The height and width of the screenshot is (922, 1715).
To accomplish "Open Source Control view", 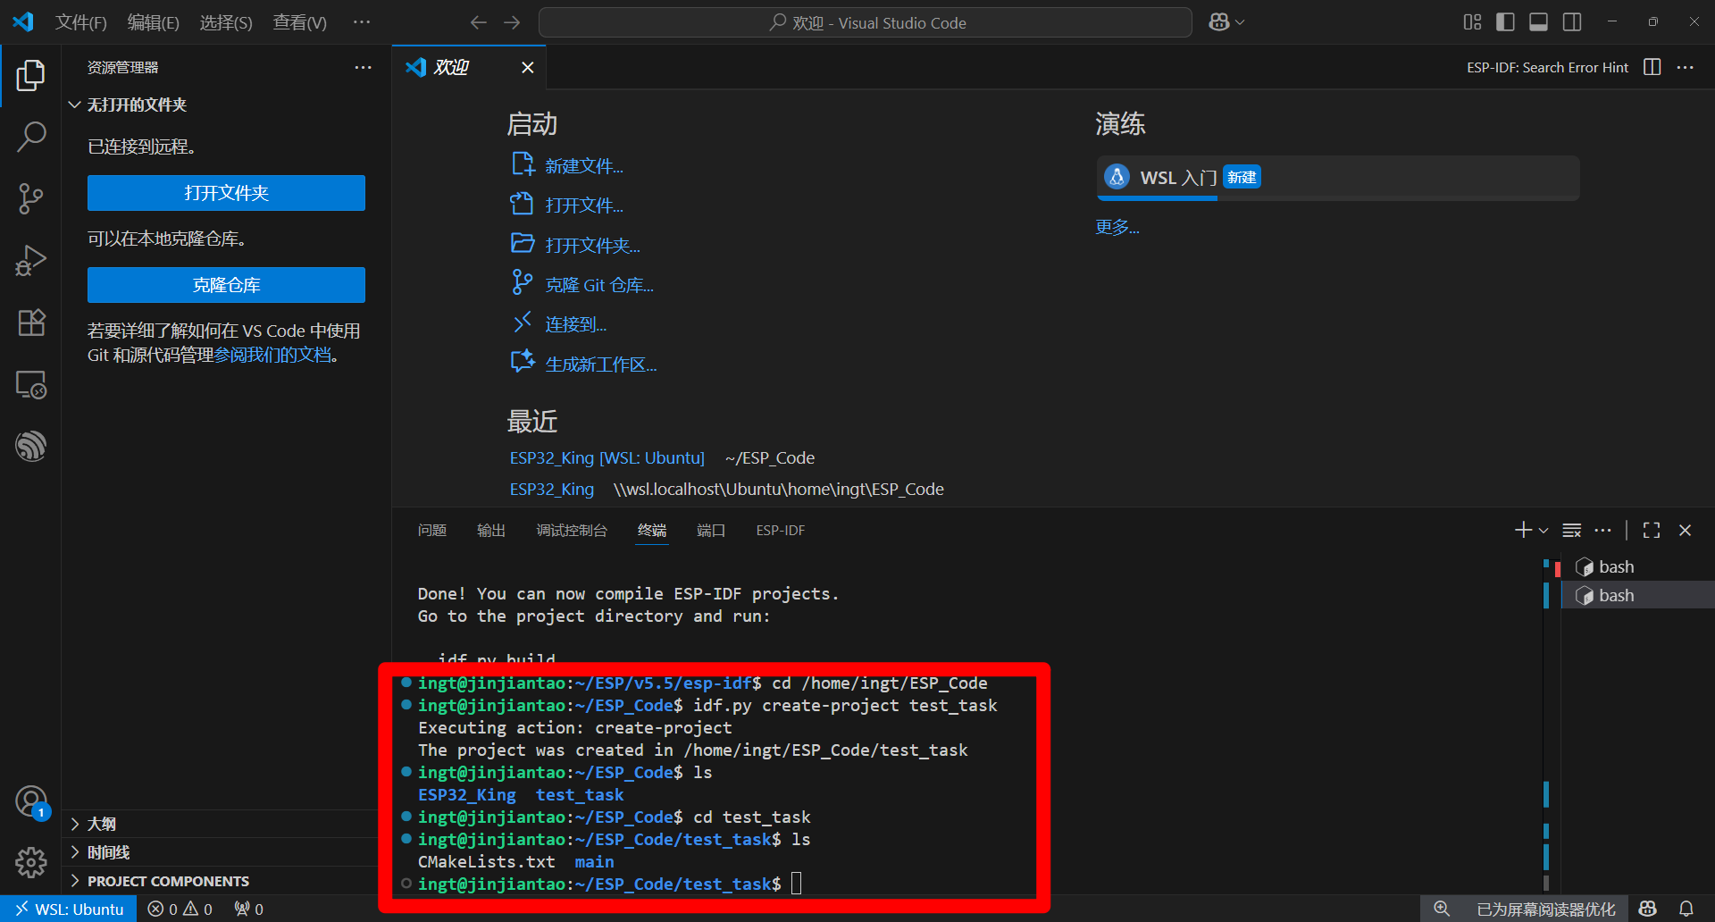I will tap(30, 198).
